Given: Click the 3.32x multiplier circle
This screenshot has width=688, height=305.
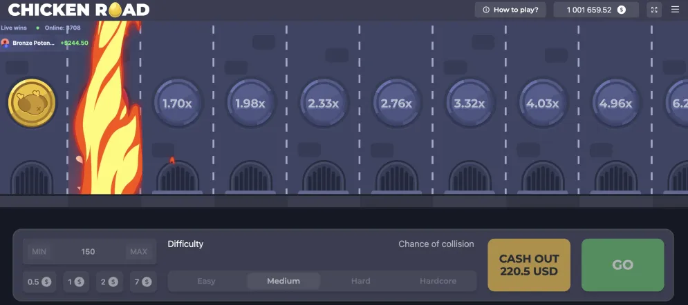Looking at the screenshot, I should click(x=469, y=104).
